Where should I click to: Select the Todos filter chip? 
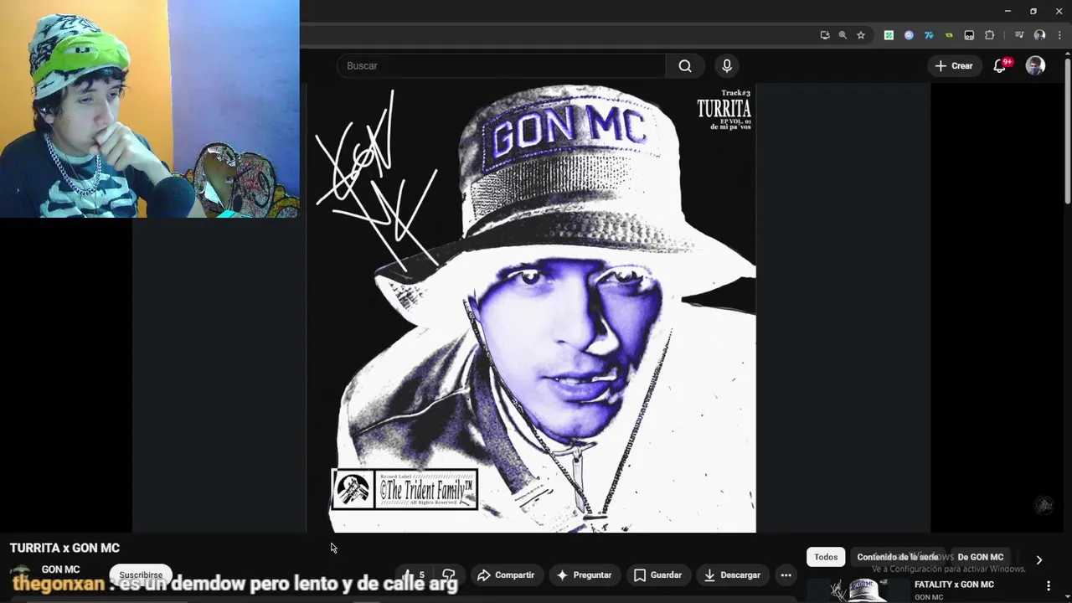tap(826, 557)
